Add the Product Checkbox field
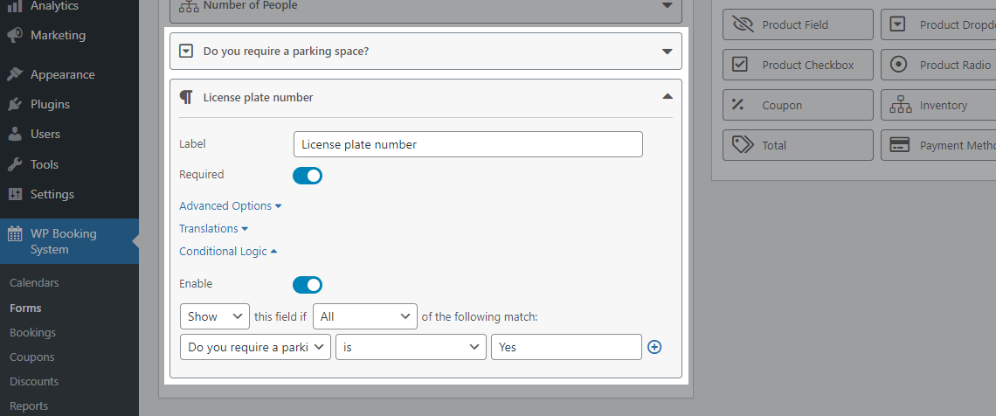 click(798, 65)
